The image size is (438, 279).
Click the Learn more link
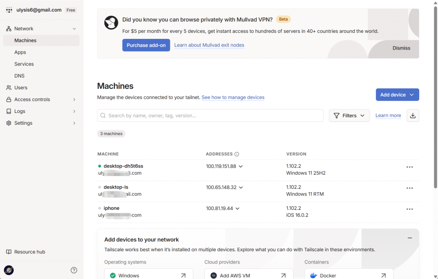coord(388,115)
